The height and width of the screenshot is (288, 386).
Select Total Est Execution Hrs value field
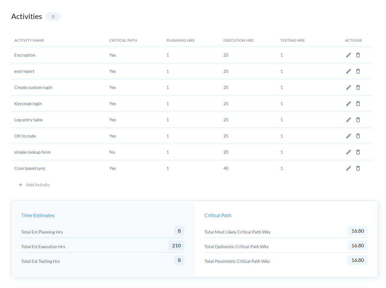click(176, 245)
